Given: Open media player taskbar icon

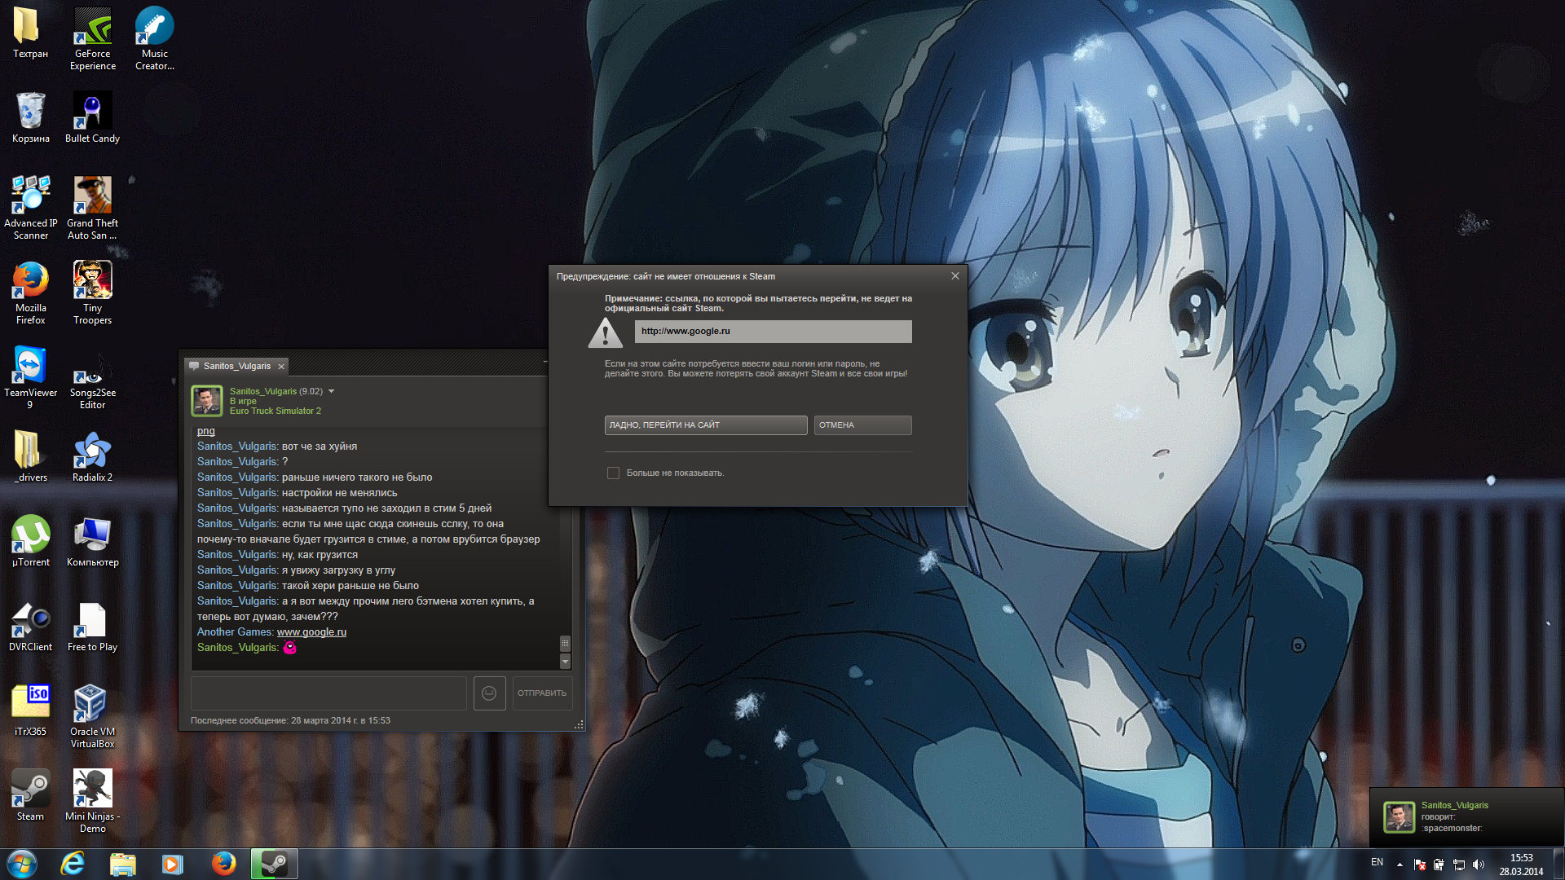Looking at the screenshot, I should [x=173, y=864].
